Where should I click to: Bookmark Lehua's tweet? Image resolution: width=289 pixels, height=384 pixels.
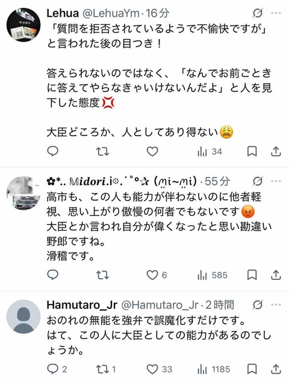pyautogui.click(x=252, y=152)
